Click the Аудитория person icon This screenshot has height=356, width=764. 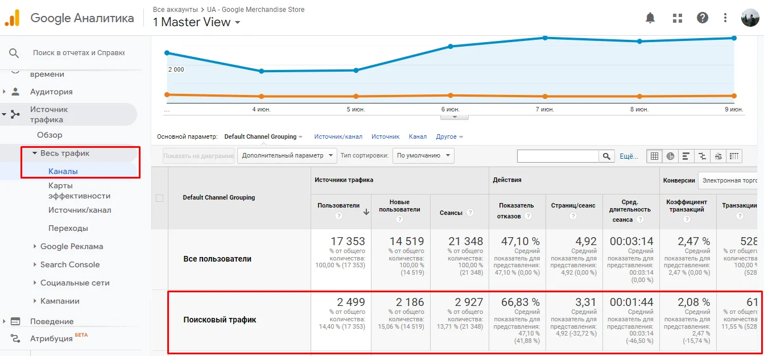15,92
